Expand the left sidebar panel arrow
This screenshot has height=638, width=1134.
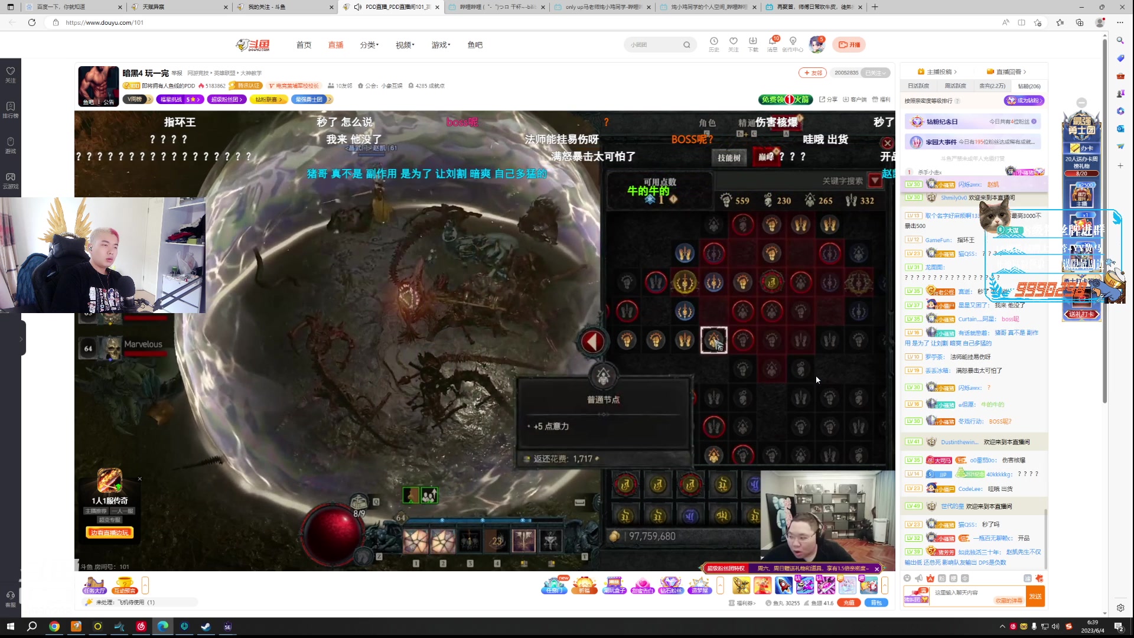pos(21,338)
